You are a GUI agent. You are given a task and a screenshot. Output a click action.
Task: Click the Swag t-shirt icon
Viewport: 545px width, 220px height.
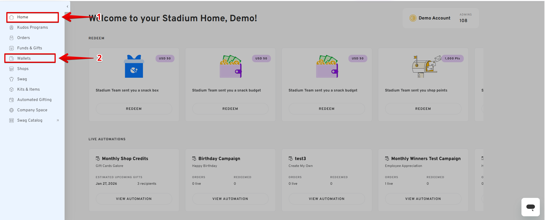pos(11,79)
